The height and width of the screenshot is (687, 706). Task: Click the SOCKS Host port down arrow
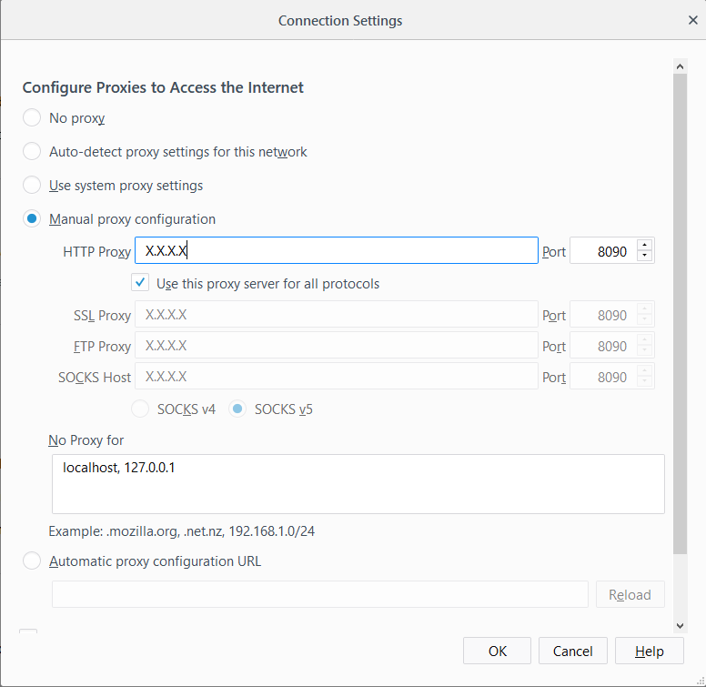pos(644,381)
